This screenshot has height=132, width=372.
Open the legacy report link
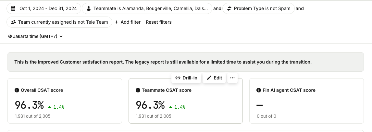(149, 62)
